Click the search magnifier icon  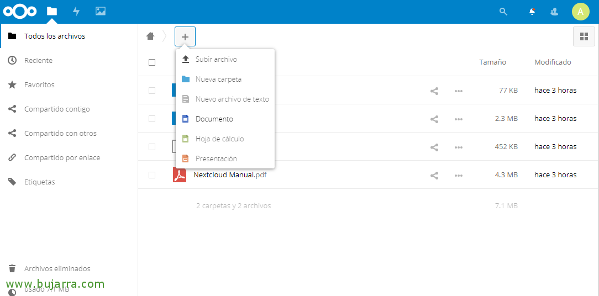503,11
